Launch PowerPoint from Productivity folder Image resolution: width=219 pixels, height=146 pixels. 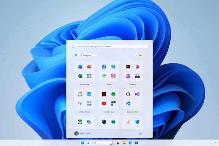[89, 67]
